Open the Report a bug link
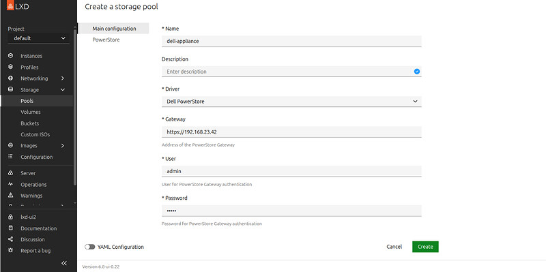Image resolution: width=546 pixels, height=272 pixels. pos(35,250)
